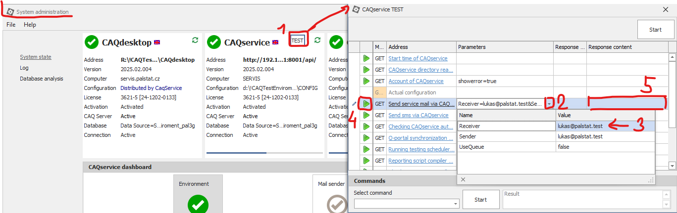Image resolution: width=677 pixels, height=213 pixels.
Task: Open the Database analysis section
Action: [x=41, y=79]
